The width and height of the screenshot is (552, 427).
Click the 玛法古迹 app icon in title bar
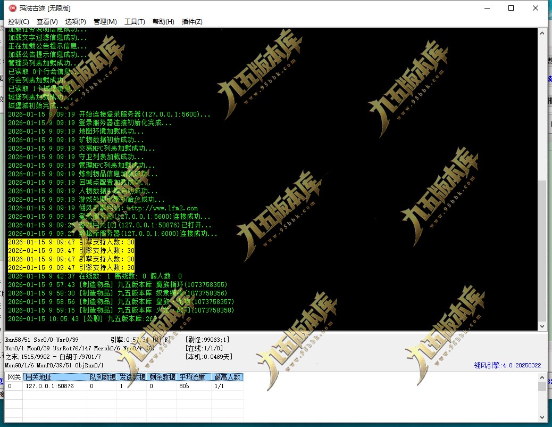[x=13, y=8]
